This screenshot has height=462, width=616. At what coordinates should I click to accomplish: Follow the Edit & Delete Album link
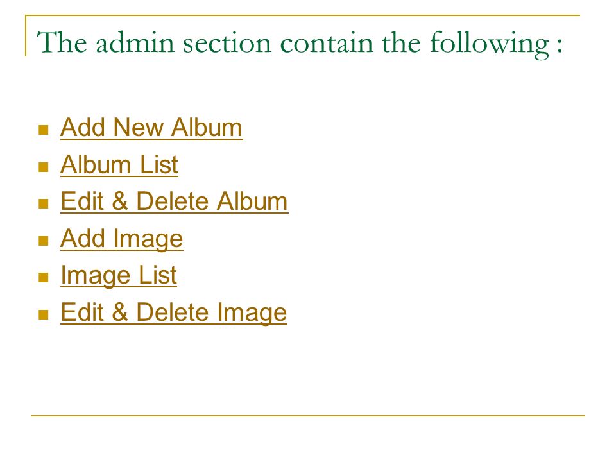[x=175, y=201]
